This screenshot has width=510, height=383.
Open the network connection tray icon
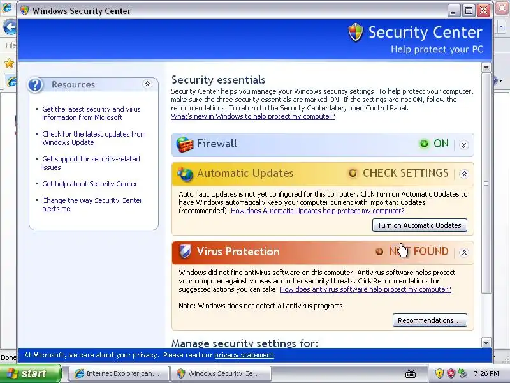pos(462,373)
